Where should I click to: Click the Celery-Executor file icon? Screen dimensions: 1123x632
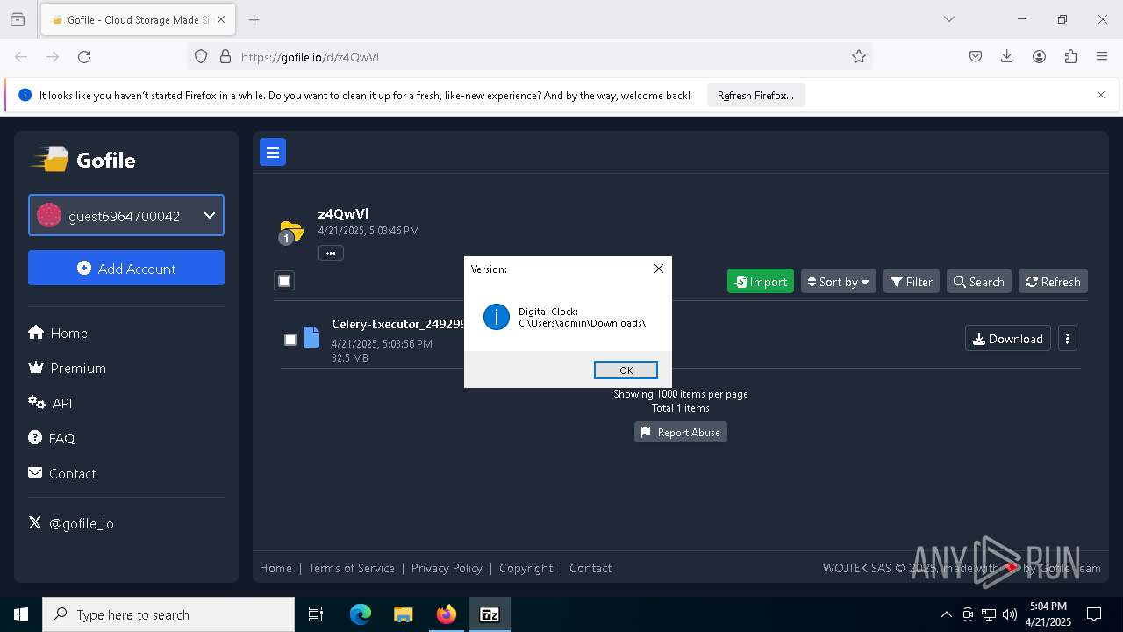point(311,337)
